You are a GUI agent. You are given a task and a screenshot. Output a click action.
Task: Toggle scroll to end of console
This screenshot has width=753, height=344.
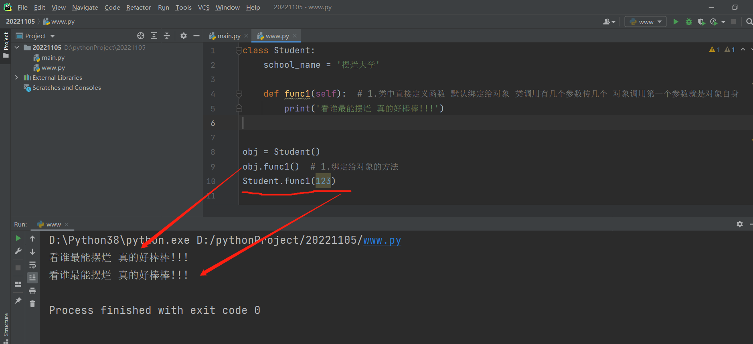[32, 277]
